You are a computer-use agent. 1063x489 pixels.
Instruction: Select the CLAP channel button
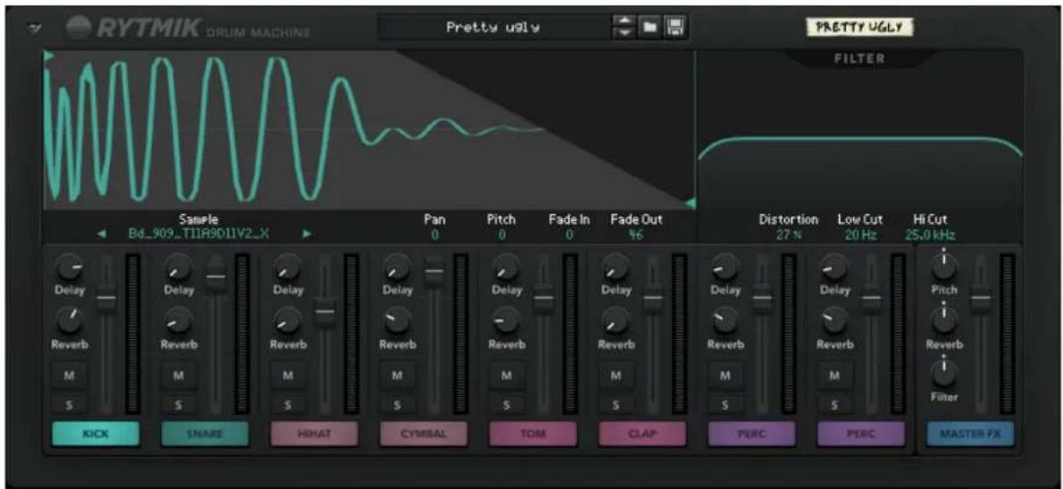[642, 434]
